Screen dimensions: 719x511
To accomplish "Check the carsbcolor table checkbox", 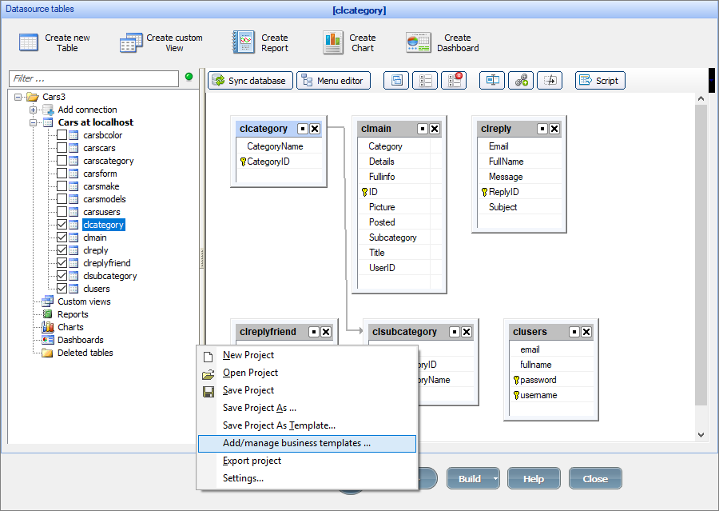I will 62,135.
